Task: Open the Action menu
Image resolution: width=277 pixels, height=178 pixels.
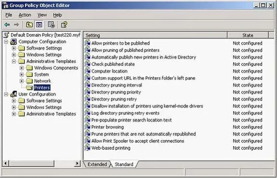Action: tap(25, 15)
